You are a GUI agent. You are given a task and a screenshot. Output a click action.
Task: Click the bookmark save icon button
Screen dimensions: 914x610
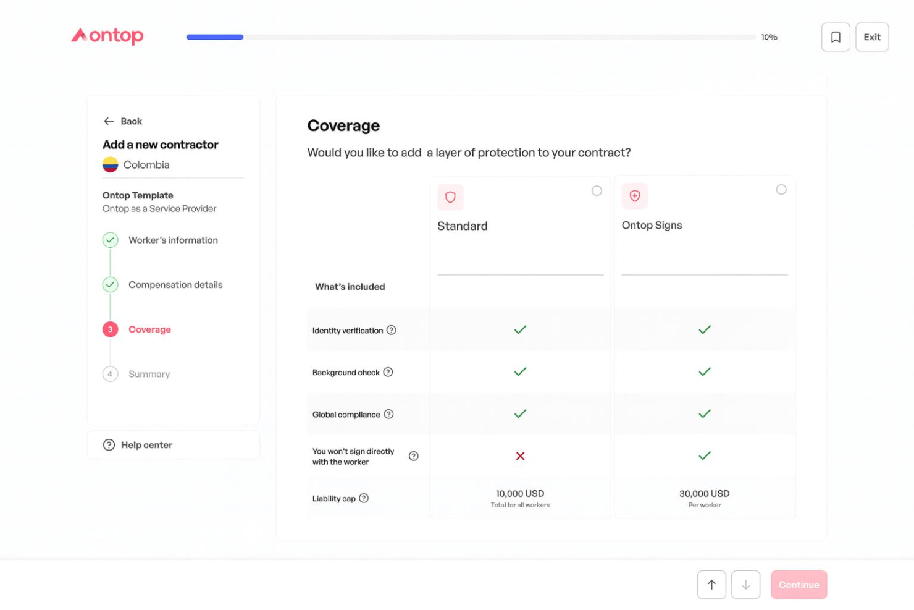point(836,37)
